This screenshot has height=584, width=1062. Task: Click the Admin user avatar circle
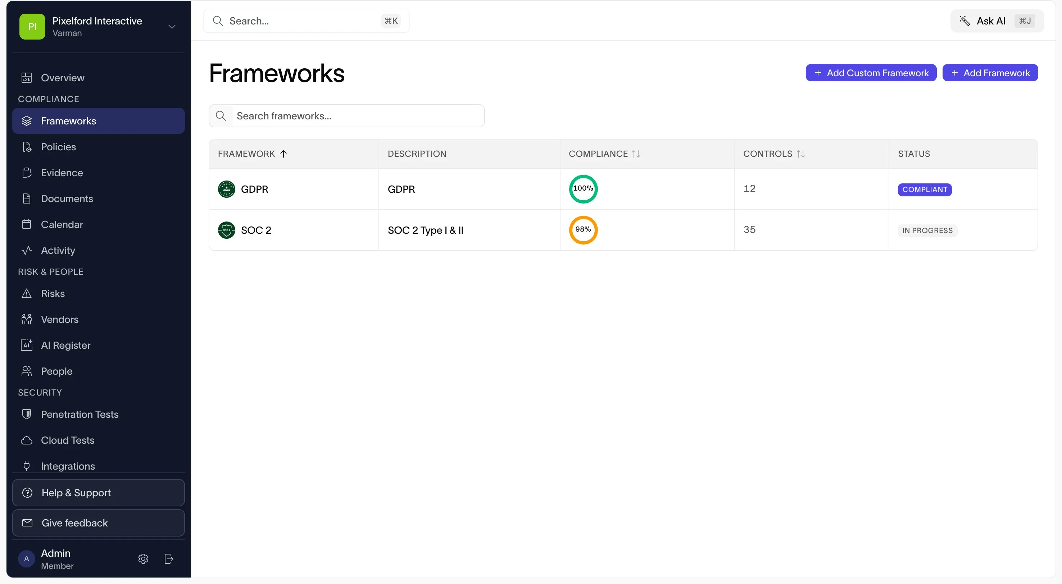pos(26,558)
